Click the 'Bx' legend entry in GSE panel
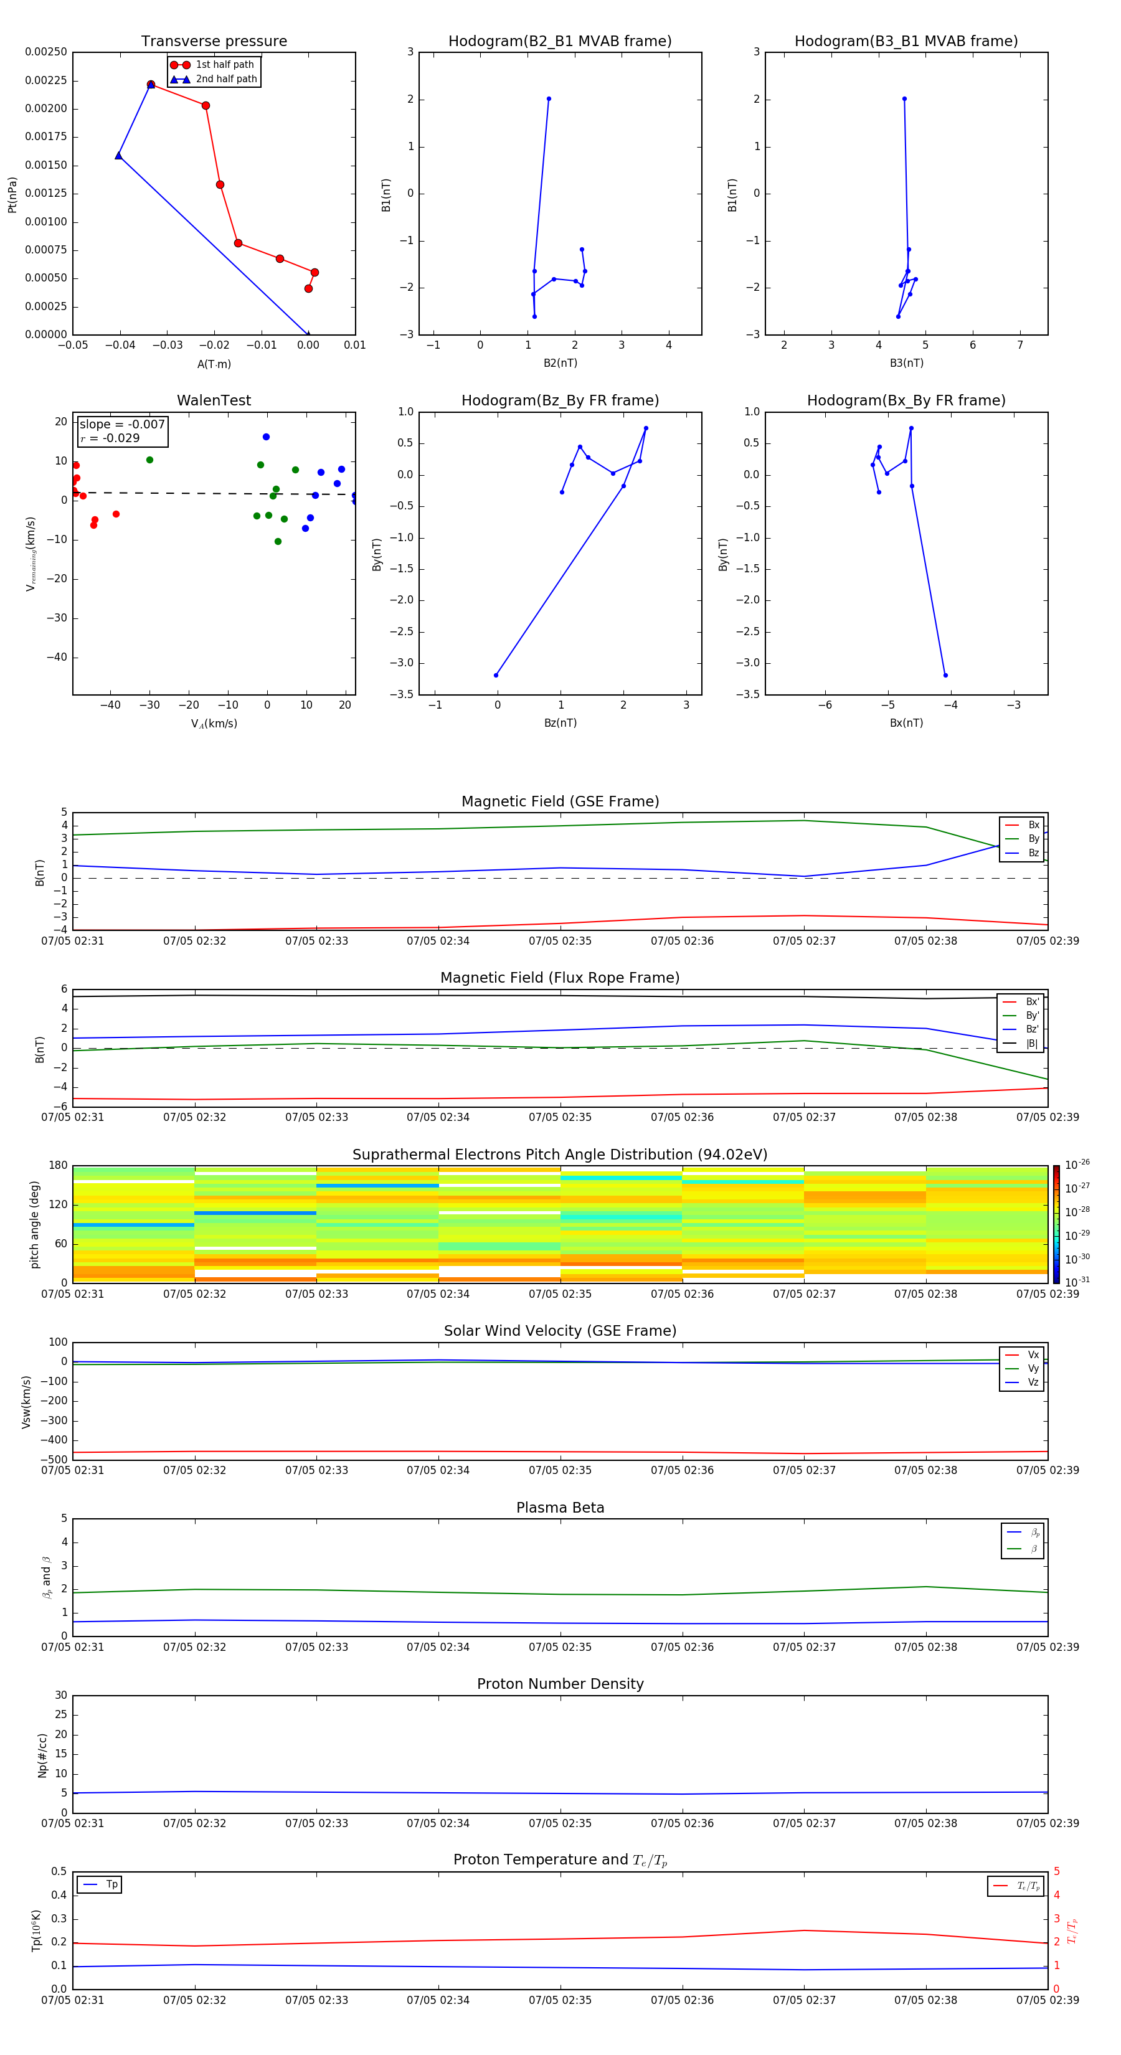The image size is (1121, 2055). (x=1022, y=825)
